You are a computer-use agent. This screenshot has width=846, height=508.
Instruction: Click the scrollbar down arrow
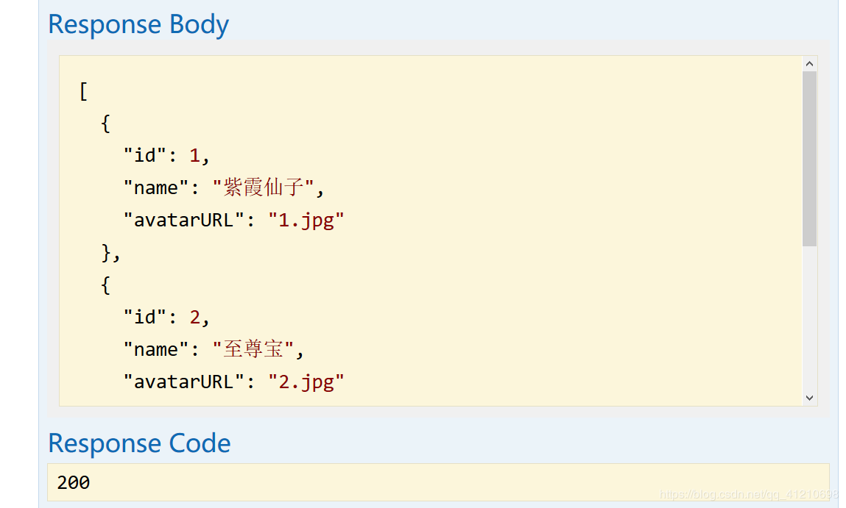[809, 398]
